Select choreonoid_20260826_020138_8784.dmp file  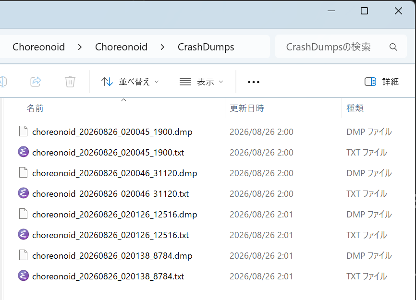(x=112, y=256)
